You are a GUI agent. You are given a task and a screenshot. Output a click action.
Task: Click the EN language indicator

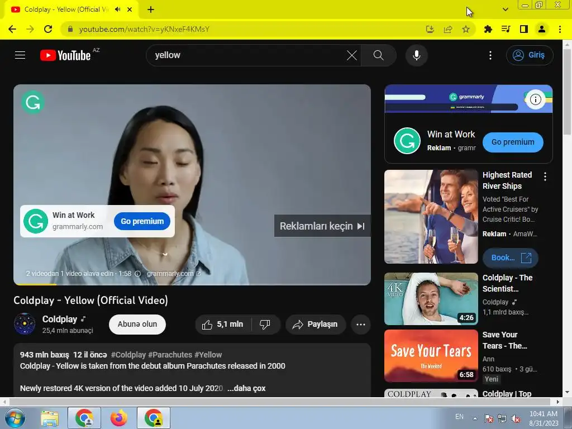(x=459, y=417)
